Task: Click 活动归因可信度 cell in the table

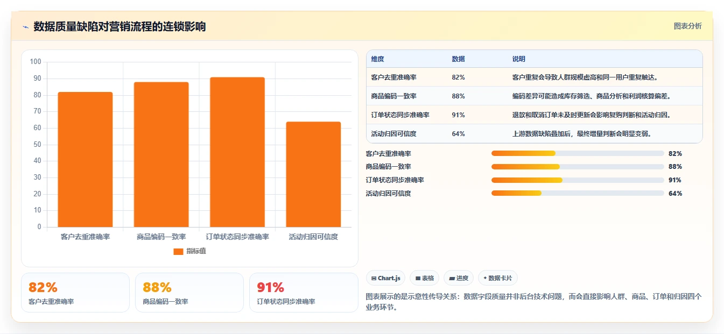Action: coord(393,134)
